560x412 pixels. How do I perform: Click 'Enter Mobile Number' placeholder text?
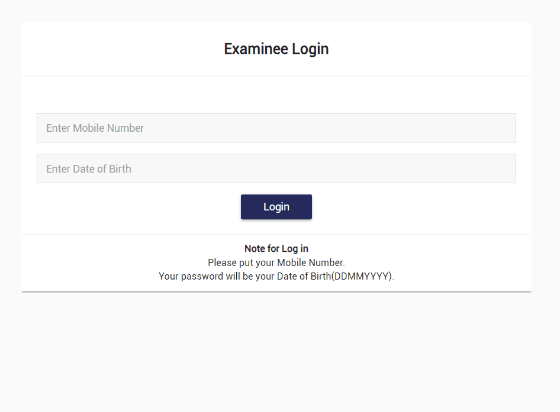click(95, 128)
